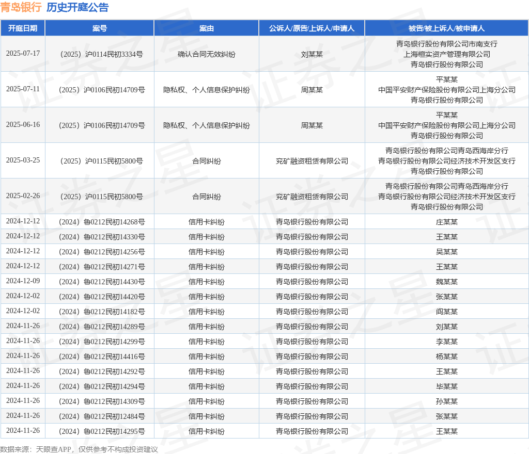Click defendant 阎某某
This screenshot has width=529, height=454.
pos(447,312)
